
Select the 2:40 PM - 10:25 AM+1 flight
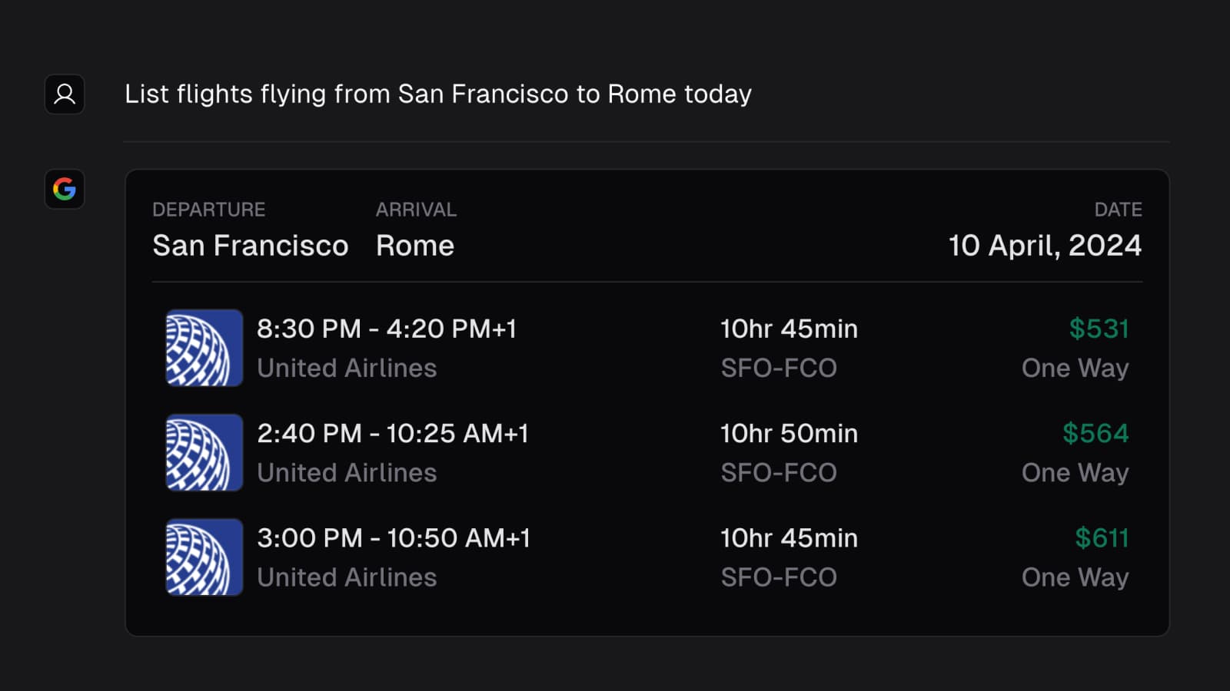point(392,434)
